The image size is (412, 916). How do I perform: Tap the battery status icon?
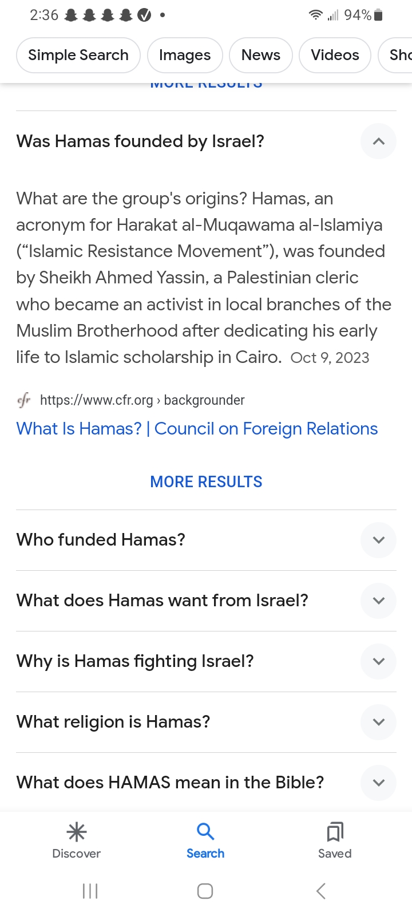pyautogui.click(x=378, y=15)
